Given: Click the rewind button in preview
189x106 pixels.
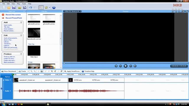Looking at the screenshot, I should pos(120,66).
